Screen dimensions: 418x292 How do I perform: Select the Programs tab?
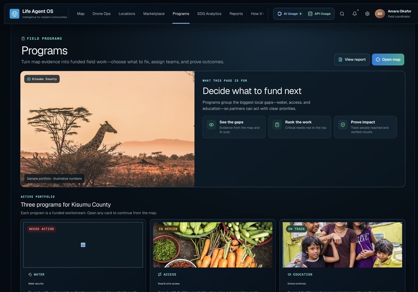click(181, 13)
